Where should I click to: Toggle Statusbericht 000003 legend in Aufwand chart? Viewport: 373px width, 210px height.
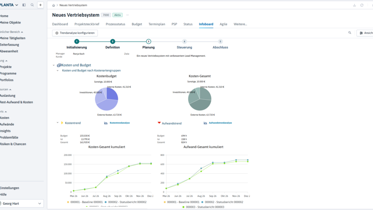[x=203, y=207]
